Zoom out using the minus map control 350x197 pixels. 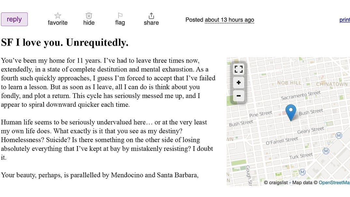coord(238,96)
